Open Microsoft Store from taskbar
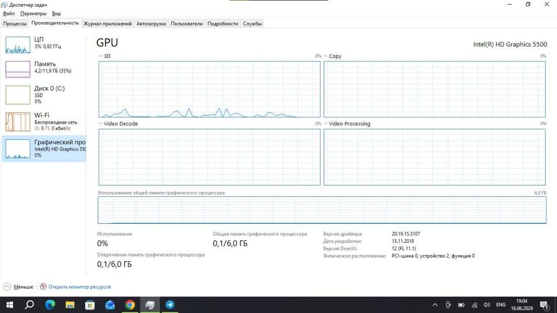 click(x=90, y=305)
